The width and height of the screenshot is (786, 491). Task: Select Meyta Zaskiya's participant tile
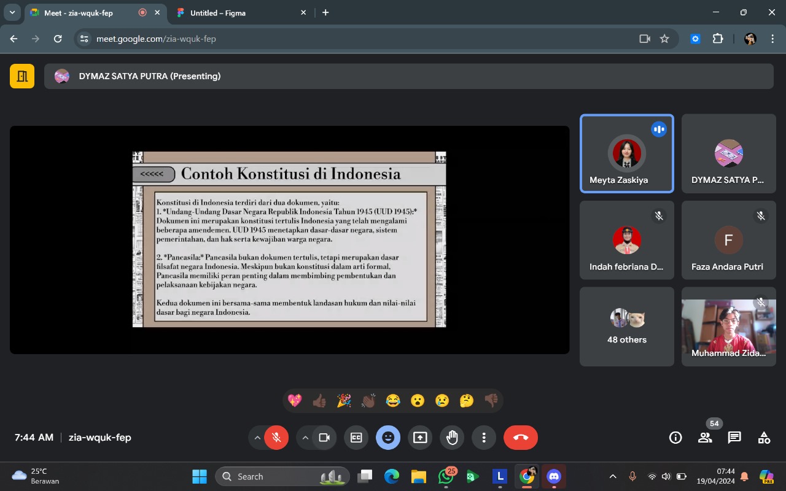pos(626,154)
